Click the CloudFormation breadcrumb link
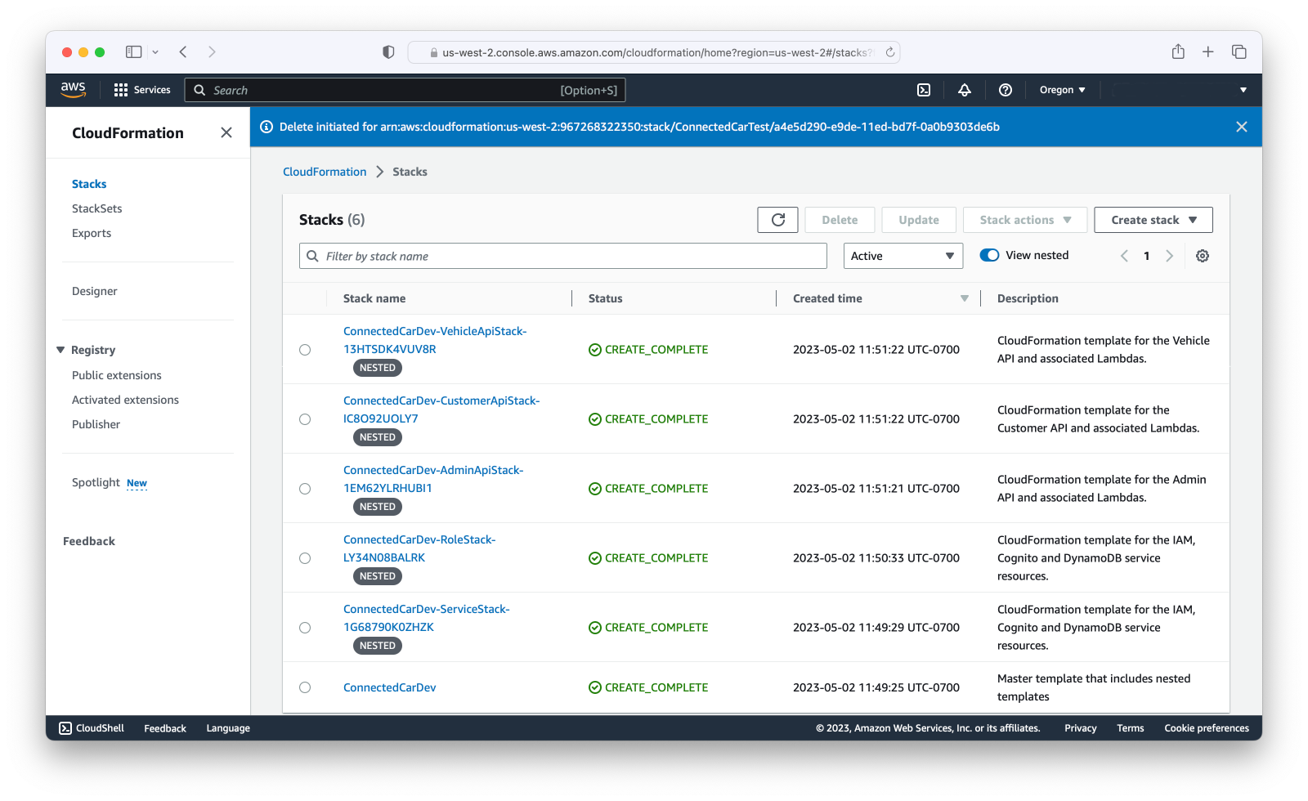1308x801 pixels. coord(325,172)
